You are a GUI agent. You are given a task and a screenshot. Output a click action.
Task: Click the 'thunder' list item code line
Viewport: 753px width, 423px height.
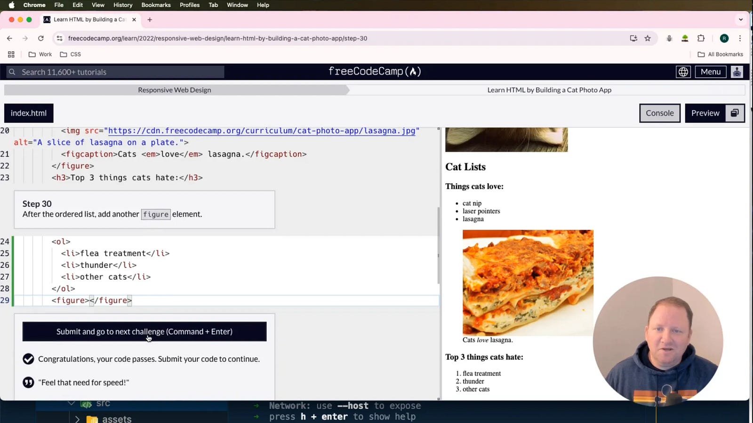[x=99, y=265]
